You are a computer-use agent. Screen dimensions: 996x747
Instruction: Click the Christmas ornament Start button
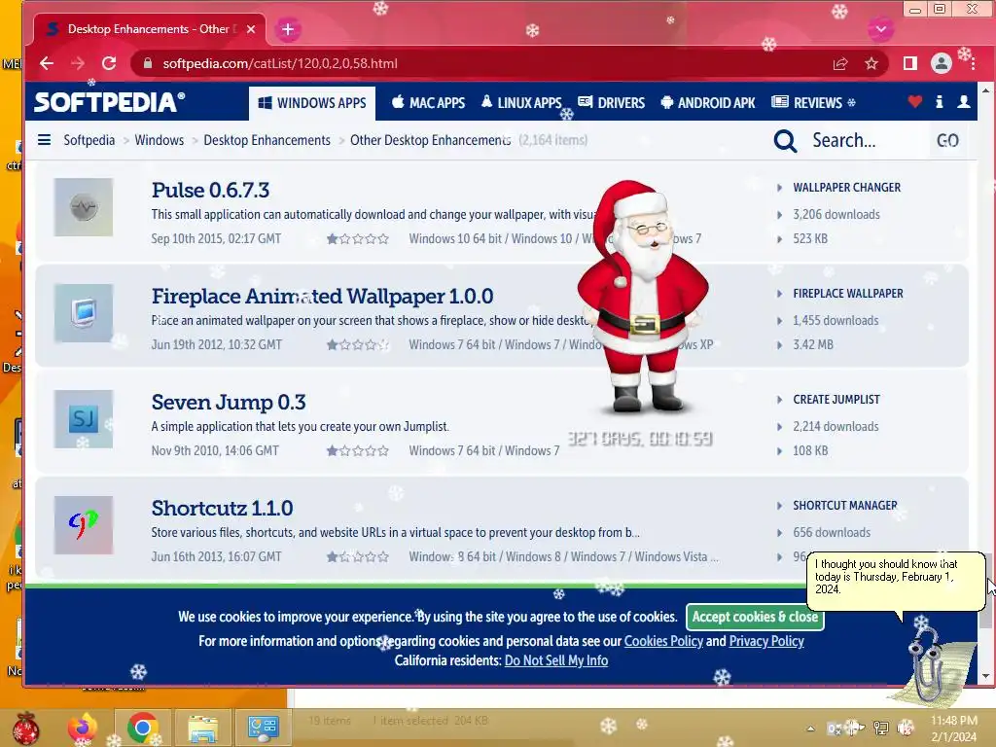(x=25, y=729)
